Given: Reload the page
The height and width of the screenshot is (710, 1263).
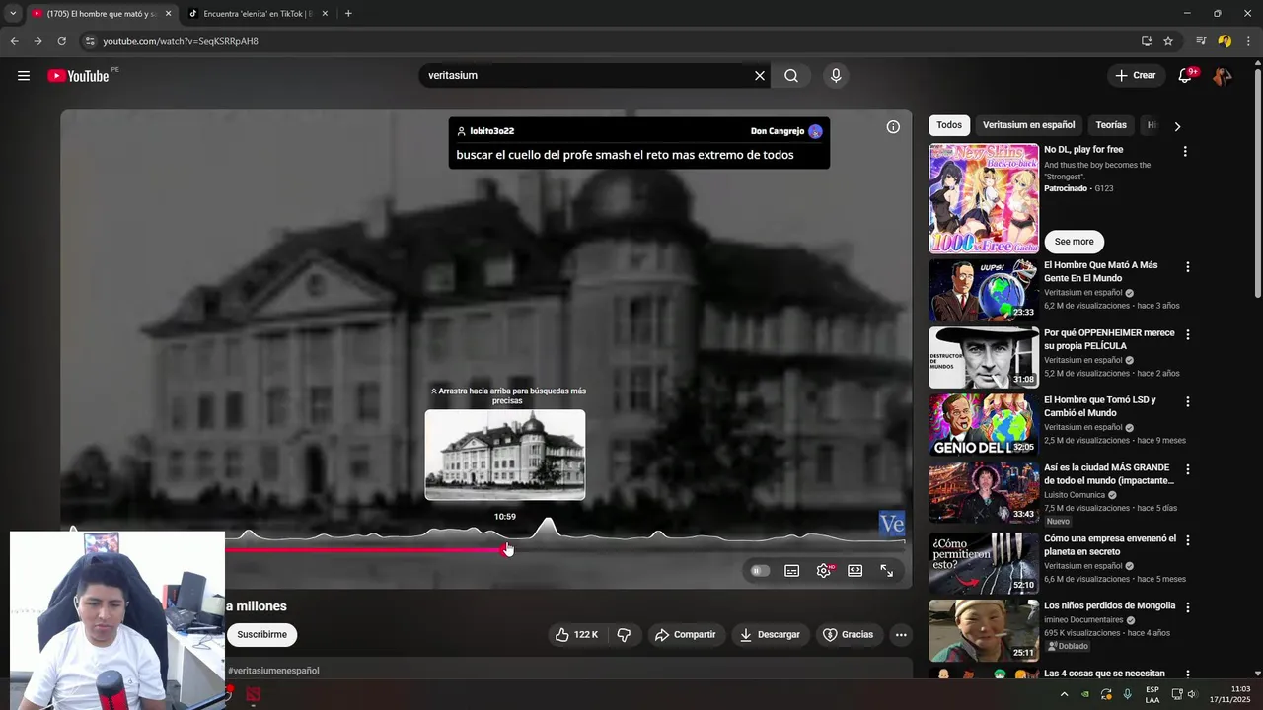Looking at the screenshot, I should [61, 41].
